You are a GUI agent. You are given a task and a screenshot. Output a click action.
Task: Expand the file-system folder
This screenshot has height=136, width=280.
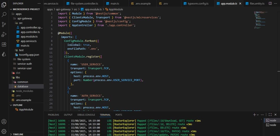tap(26, 59)
